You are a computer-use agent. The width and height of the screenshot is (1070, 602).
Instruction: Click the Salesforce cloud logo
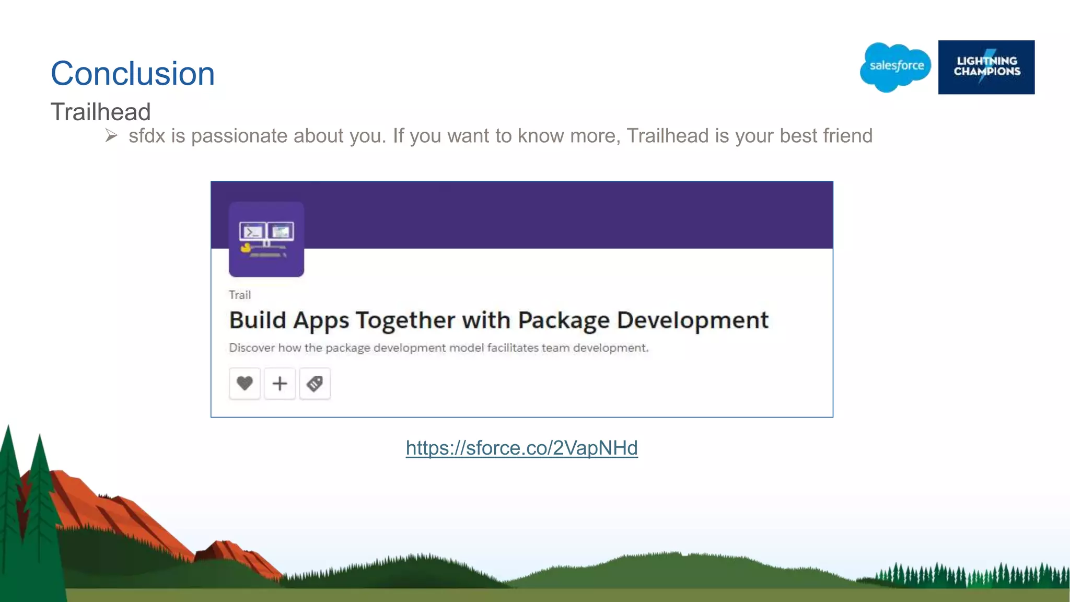point(895,67)
